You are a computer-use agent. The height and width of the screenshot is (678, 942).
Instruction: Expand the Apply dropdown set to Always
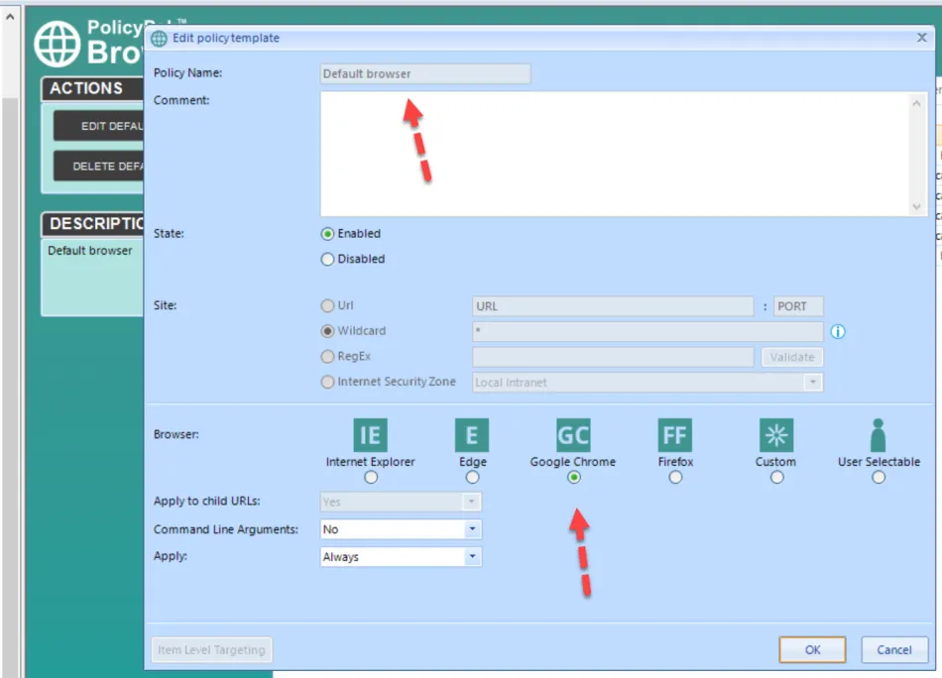tap(471, 557)
